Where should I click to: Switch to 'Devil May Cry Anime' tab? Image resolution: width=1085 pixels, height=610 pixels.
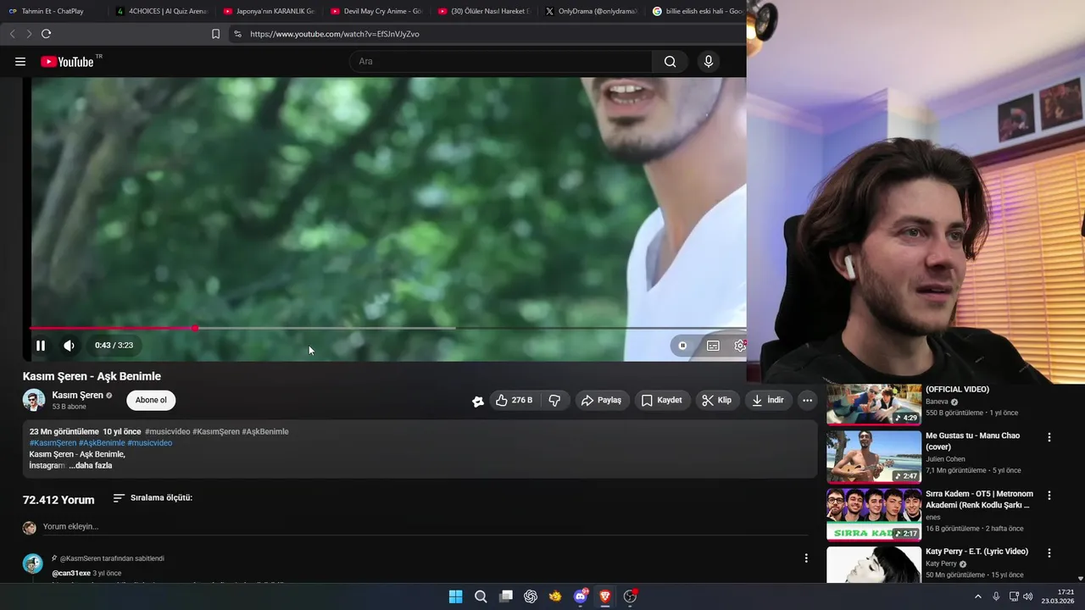point(376,11)
